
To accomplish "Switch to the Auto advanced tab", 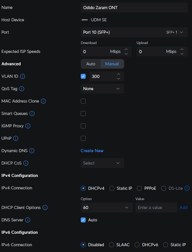I will [x=91, y=64].
